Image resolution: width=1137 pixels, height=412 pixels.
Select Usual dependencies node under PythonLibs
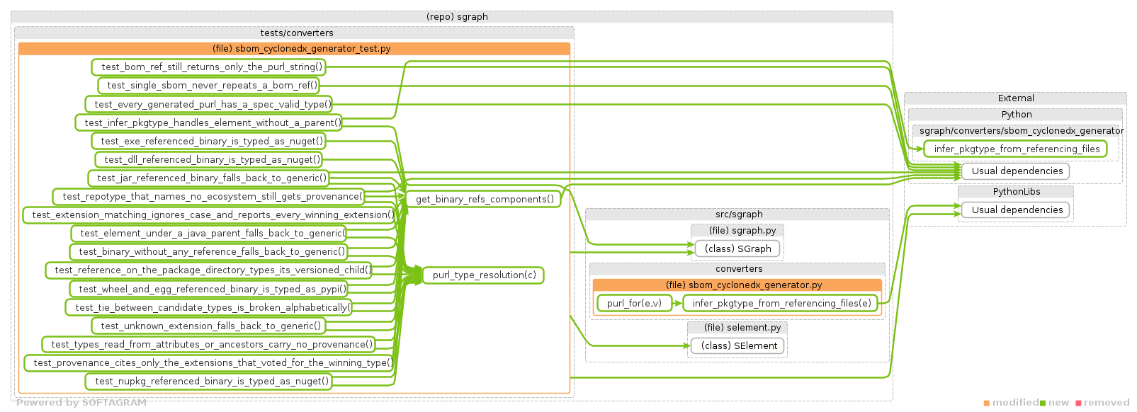tap(1017, 210)
